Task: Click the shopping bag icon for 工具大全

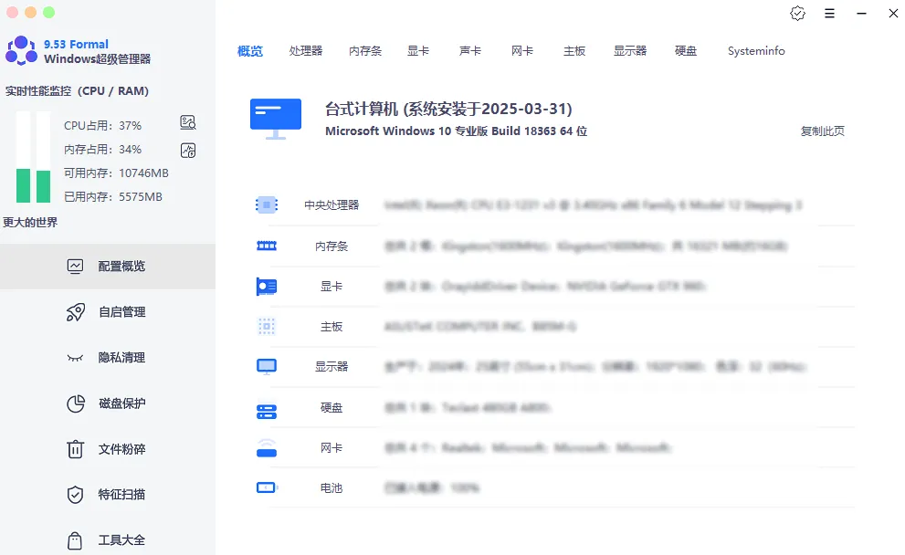Action: click(75, 540)
